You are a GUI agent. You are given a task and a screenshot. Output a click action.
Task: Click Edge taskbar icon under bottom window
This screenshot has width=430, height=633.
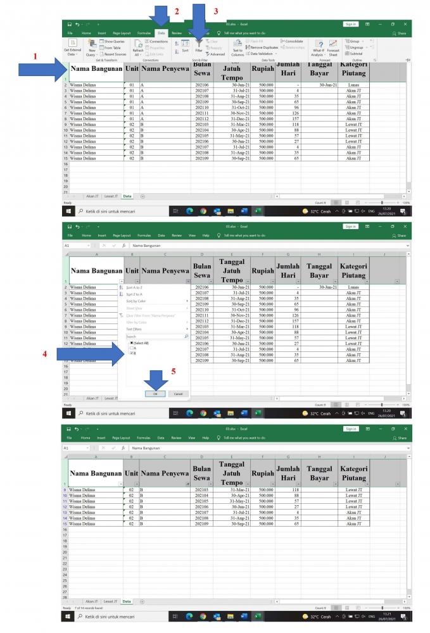189,616
